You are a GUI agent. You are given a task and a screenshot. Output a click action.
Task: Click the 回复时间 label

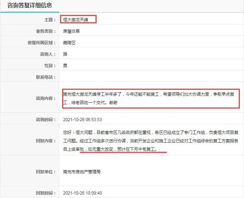pos(46,193)
